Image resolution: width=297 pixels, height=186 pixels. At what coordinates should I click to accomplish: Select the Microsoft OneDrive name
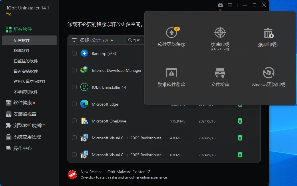[109, 121]
